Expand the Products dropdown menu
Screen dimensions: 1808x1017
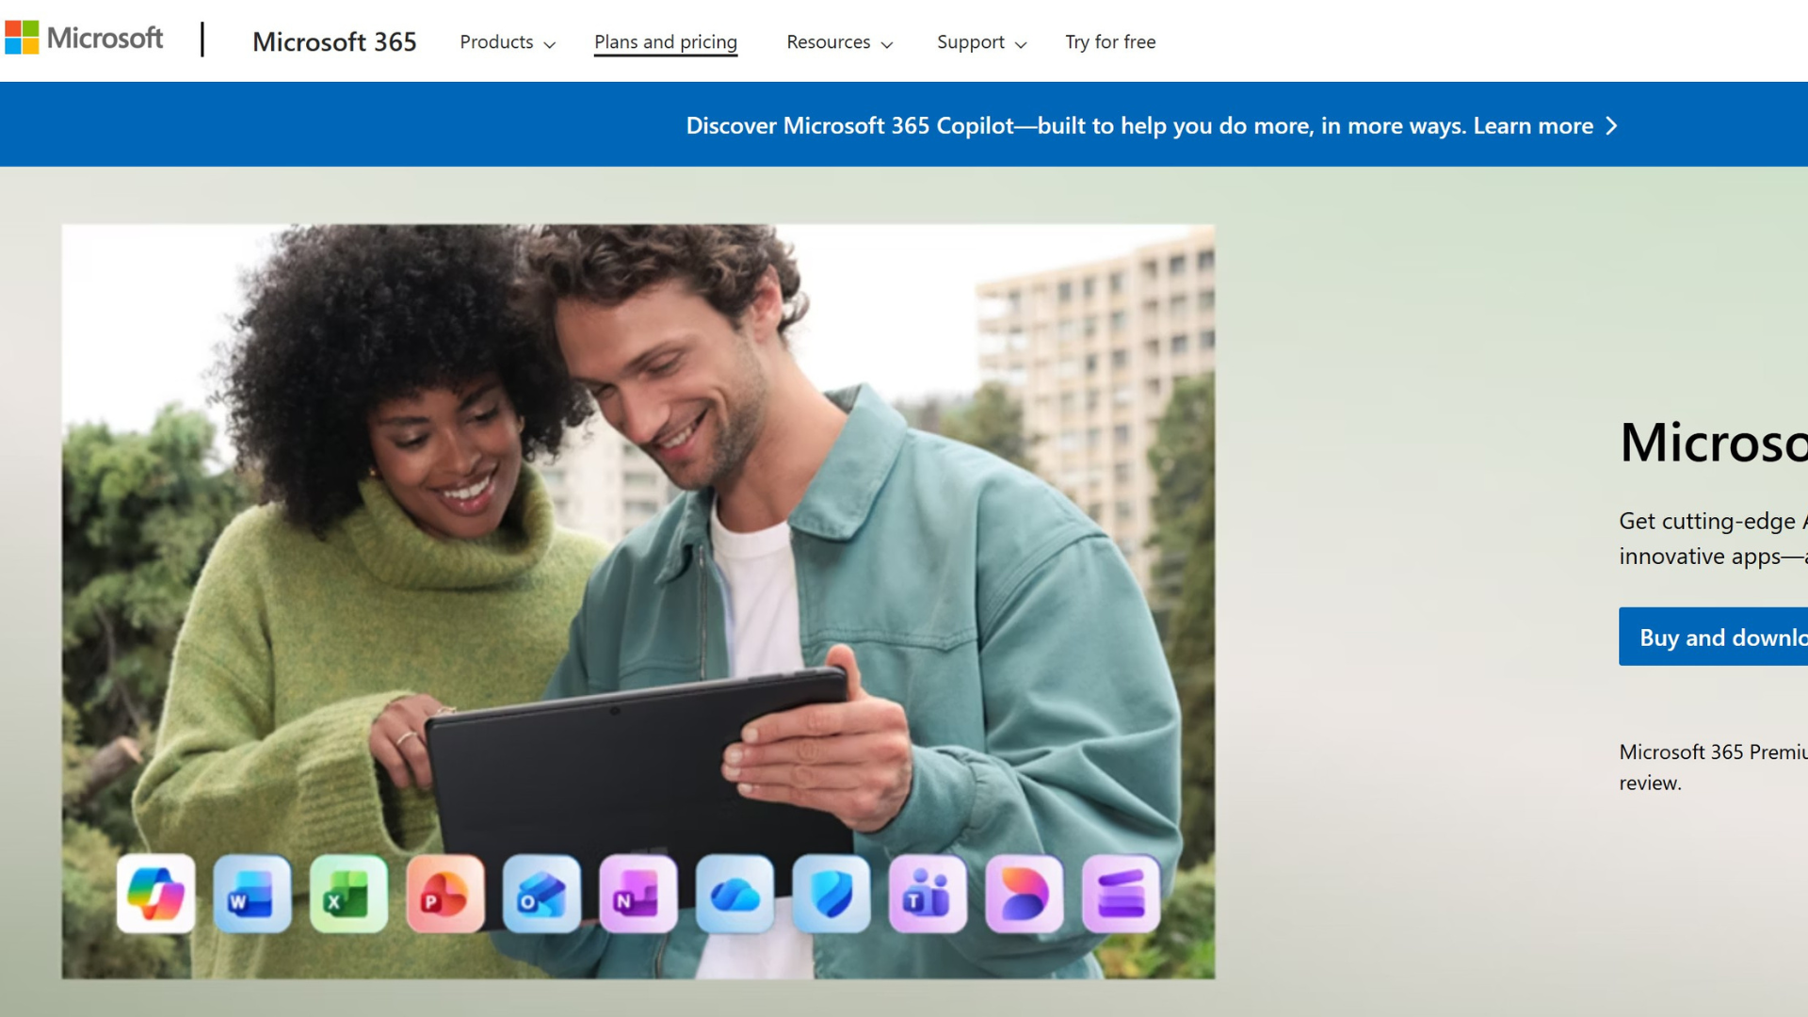point(508,42)
